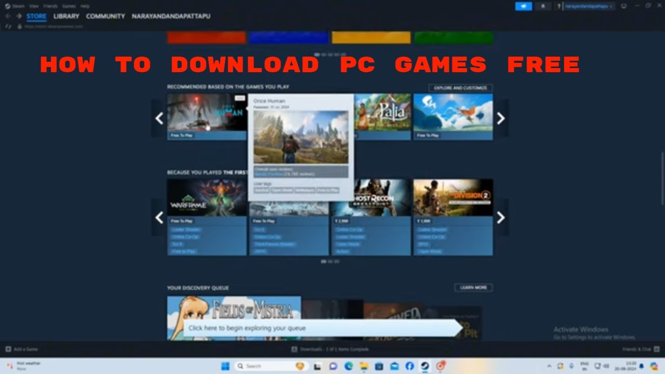Open Microsoft Store from the taskbar
665x374 pixels.
tap(379, 366)
